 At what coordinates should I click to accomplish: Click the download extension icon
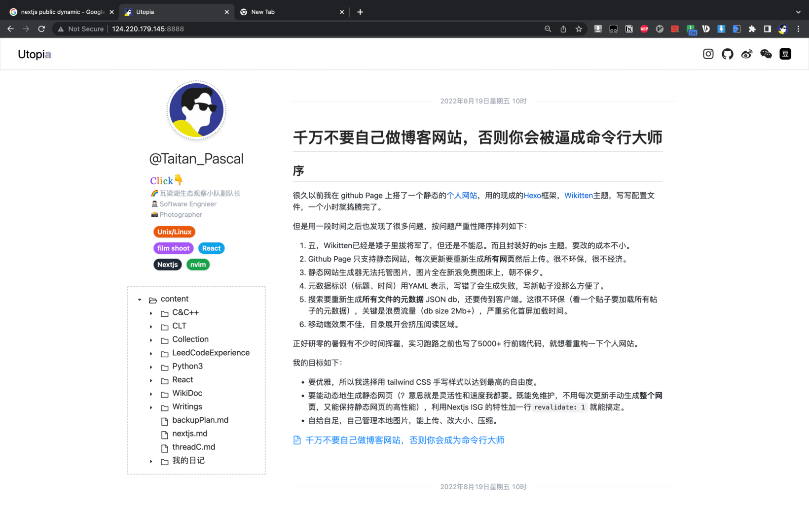tap(598, 29)
